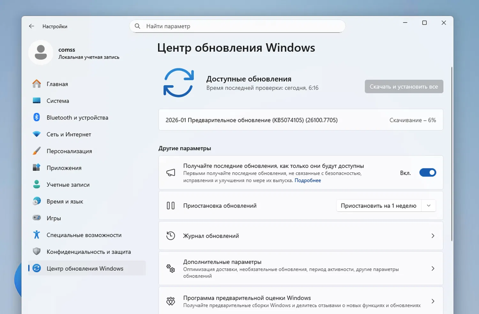Select Приложения in the sidebar

[87, 168]
